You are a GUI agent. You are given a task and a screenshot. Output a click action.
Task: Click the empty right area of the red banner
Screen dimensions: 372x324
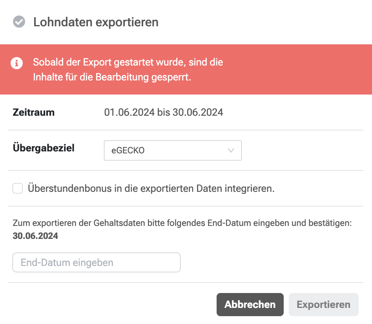[x=297, y=69]
